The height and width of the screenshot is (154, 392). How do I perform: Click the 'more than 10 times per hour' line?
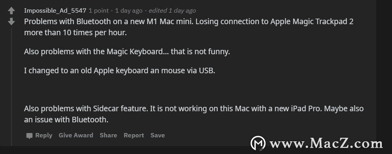point(75,32)
